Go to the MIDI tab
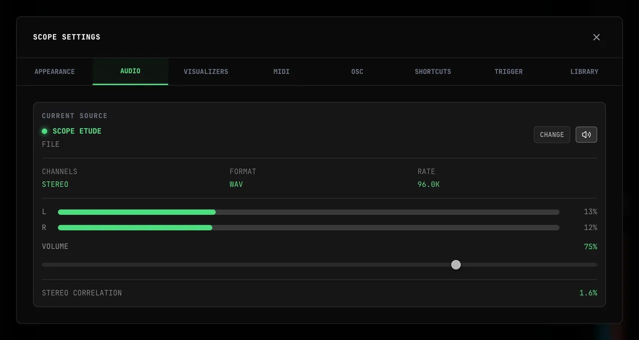Screen dimensions: 639x340 [x=282, y=71]
